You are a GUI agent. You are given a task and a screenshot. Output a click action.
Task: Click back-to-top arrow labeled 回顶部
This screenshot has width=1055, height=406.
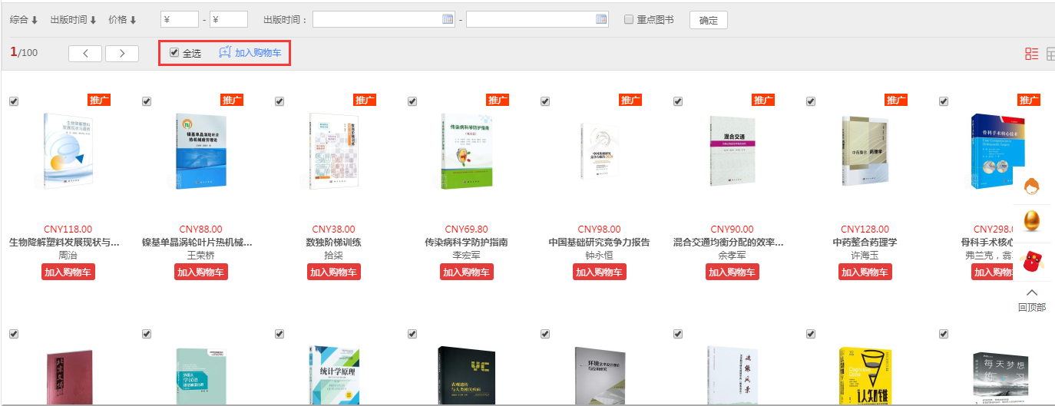pyautogui.click(x=1032, y=299)
